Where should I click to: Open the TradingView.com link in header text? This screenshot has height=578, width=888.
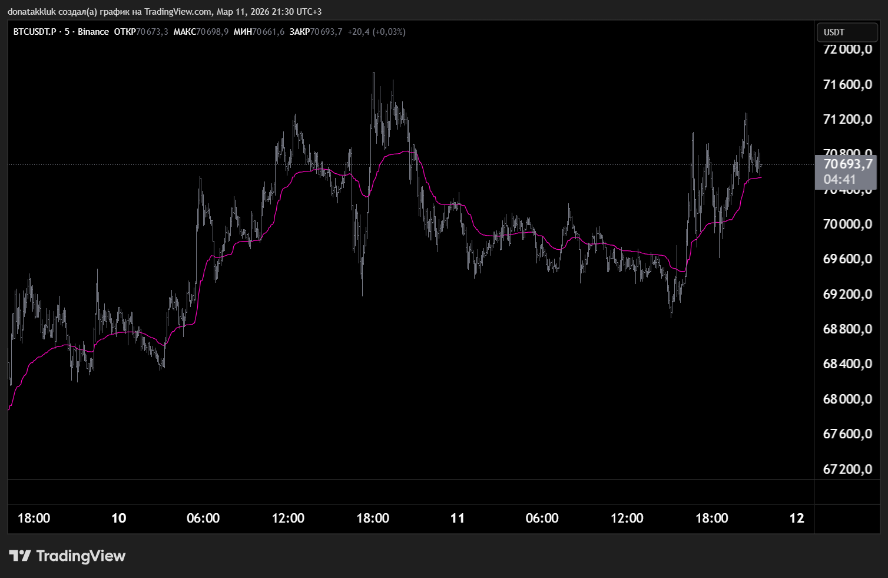click(178, 11)
